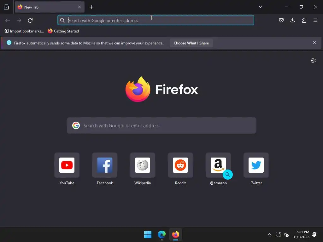The height and width of the screenshot is (242, 323).
Task: Open the Downloads panel
Action: tap(292, 20)
